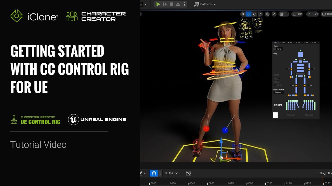Open the Platforms dropdown
Image resolution: width=332 pixels, height=186 pixels.
(x=205, y=4)
